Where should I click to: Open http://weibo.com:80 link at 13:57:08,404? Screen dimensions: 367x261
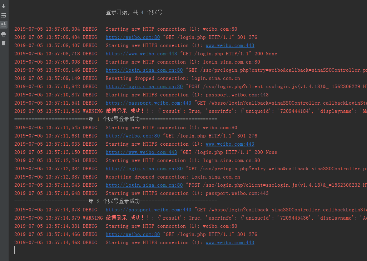[x=133, y=37]
